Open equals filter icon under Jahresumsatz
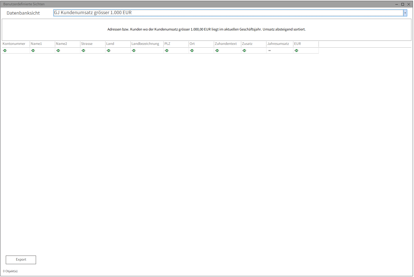This screenshot has width=414, height=277. (269, 51)
